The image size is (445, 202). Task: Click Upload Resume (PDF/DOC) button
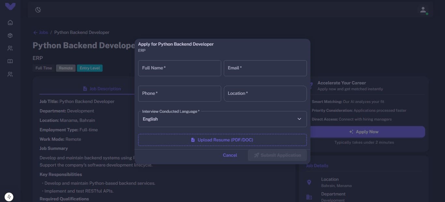pos(222,140)
